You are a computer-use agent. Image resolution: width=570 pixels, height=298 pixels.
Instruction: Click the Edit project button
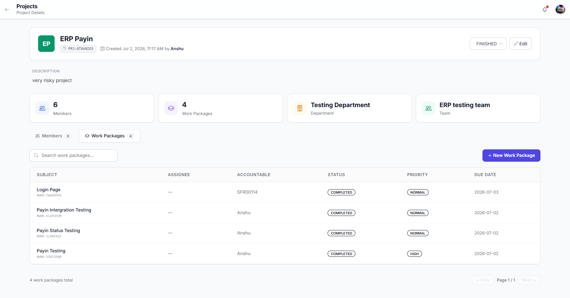(x=521, y=44)
